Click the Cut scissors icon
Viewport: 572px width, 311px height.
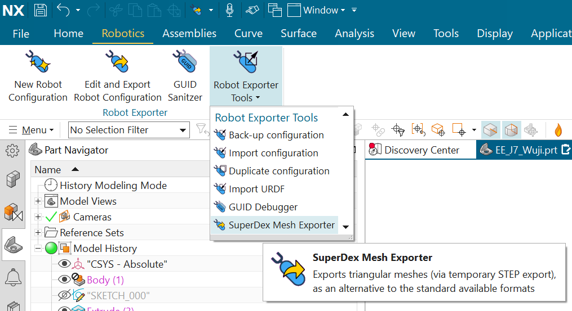coord(116,10)
